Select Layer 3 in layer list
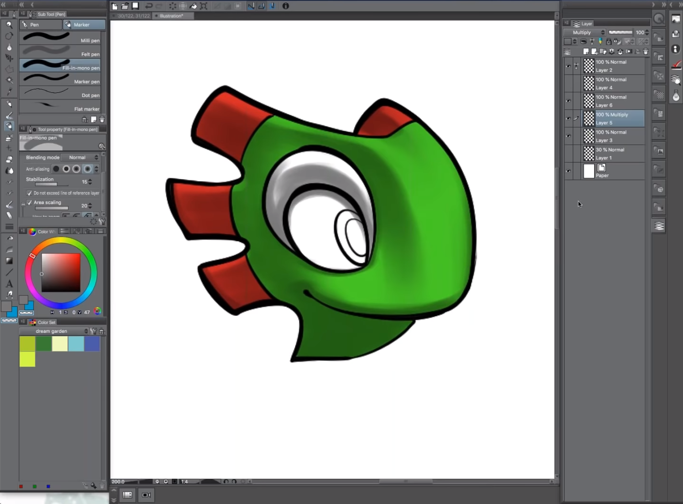Screen dimensions: 683x504 pyautogui.click(x=613, y=136)
